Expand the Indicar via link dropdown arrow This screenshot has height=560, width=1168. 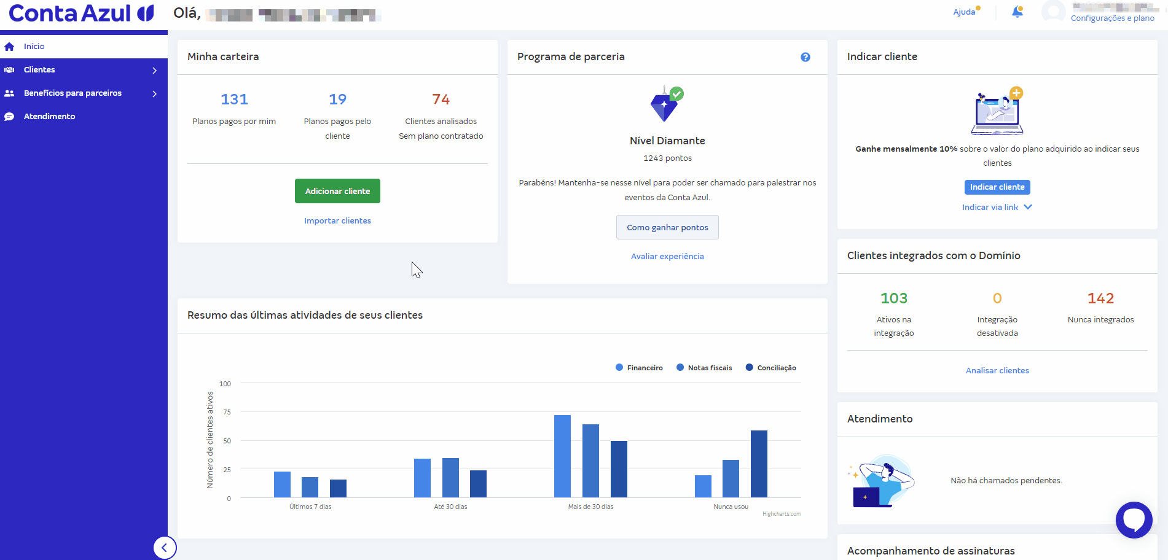1028,207
